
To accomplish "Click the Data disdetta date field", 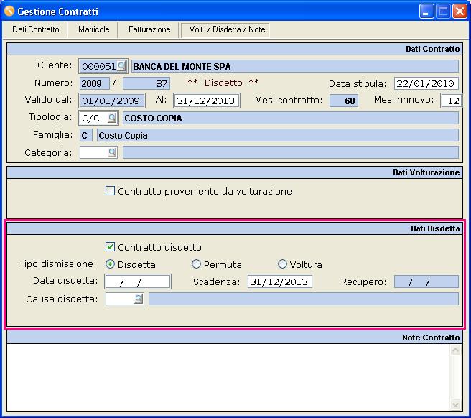I will [138, 282].
